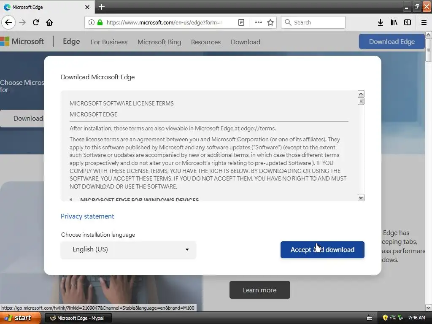Screen dimensions: 432x324
Task: Click the 'MICROSOFT SOFTWARE LICENSE TERMS' heading
Action: pyautogui.click(x=121, y=103)
